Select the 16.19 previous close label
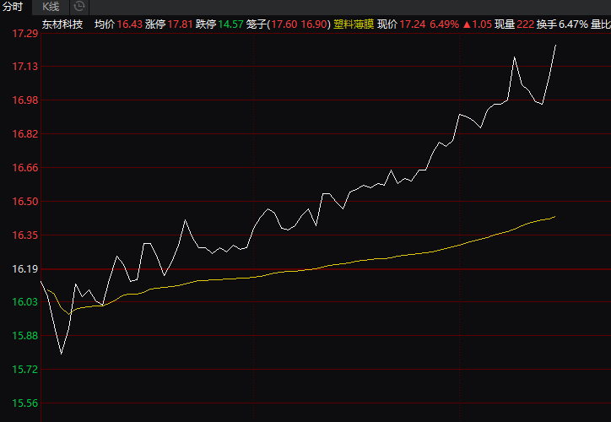 click(25, 269)
